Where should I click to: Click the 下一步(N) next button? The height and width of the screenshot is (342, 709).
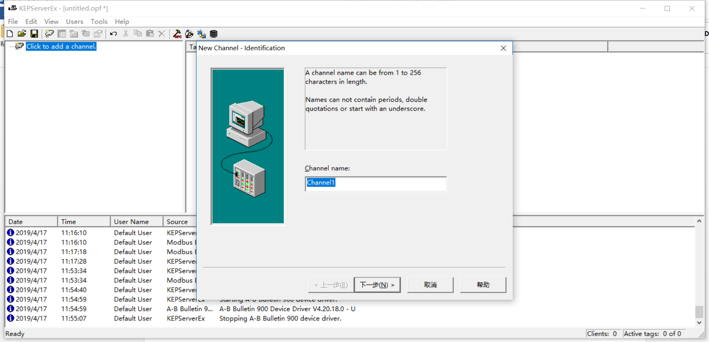point(377,285)
